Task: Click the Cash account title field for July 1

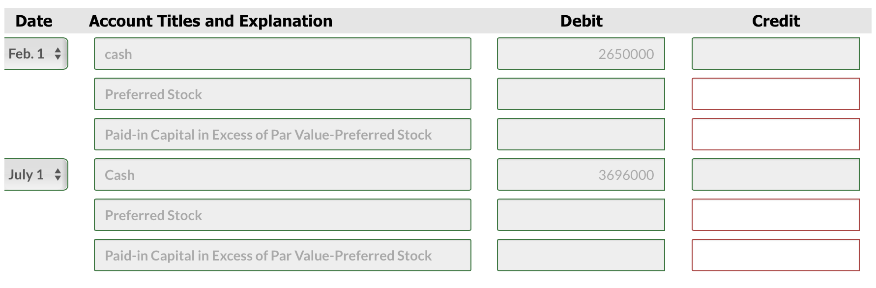Action: point(283,174)
